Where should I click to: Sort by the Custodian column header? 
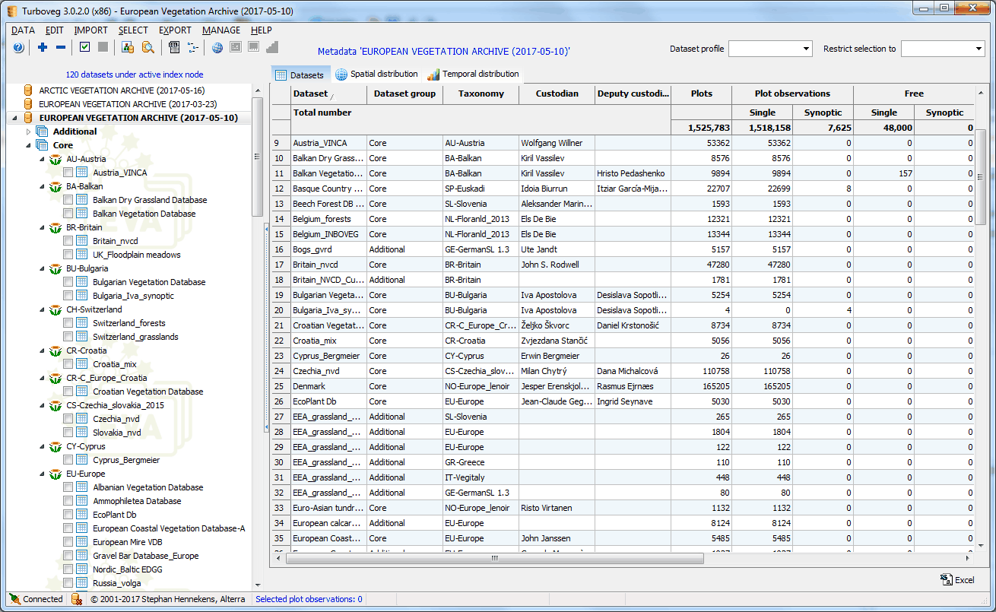(x=557, y=94)
